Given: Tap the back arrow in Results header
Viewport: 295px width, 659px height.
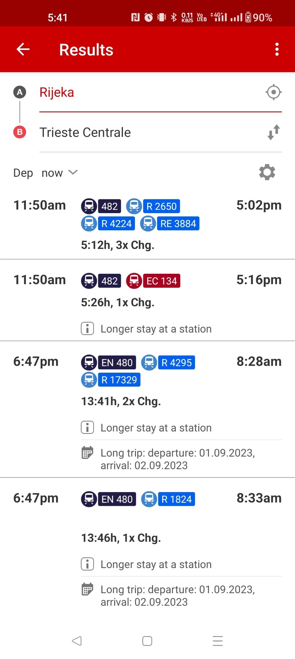Looking at the screenshot, I should click(23, 49).
